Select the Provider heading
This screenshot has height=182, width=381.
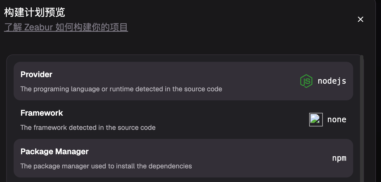coord(36,75)
